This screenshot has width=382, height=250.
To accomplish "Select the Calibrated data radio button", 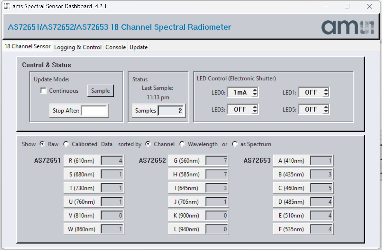I will (66, 144).
